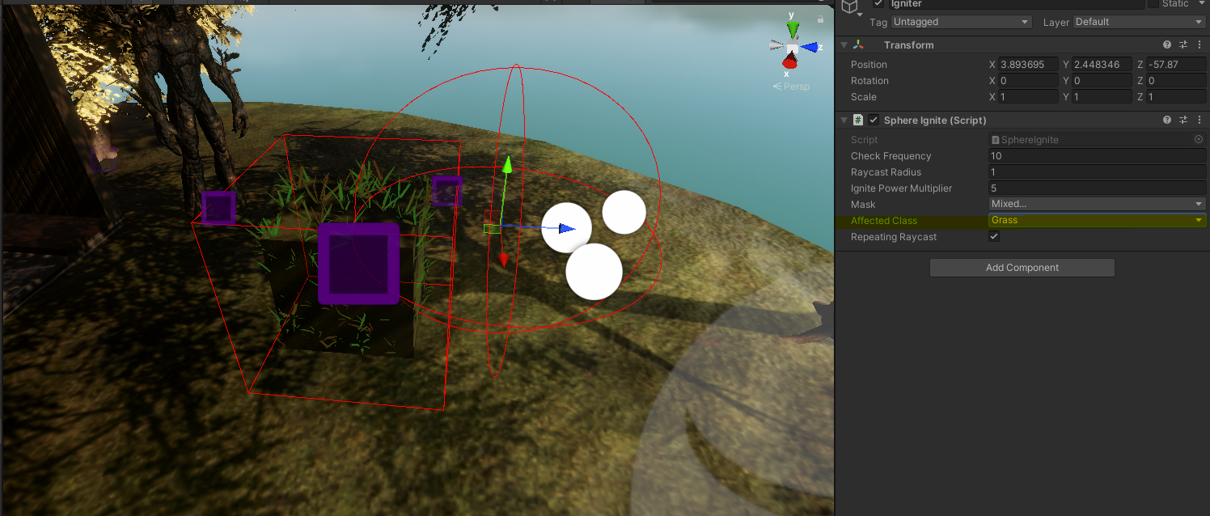Image resolution: width=1210 pixels, height=516 pixels.
Task: Click the Affected Class property label
Action: point(884,221)
